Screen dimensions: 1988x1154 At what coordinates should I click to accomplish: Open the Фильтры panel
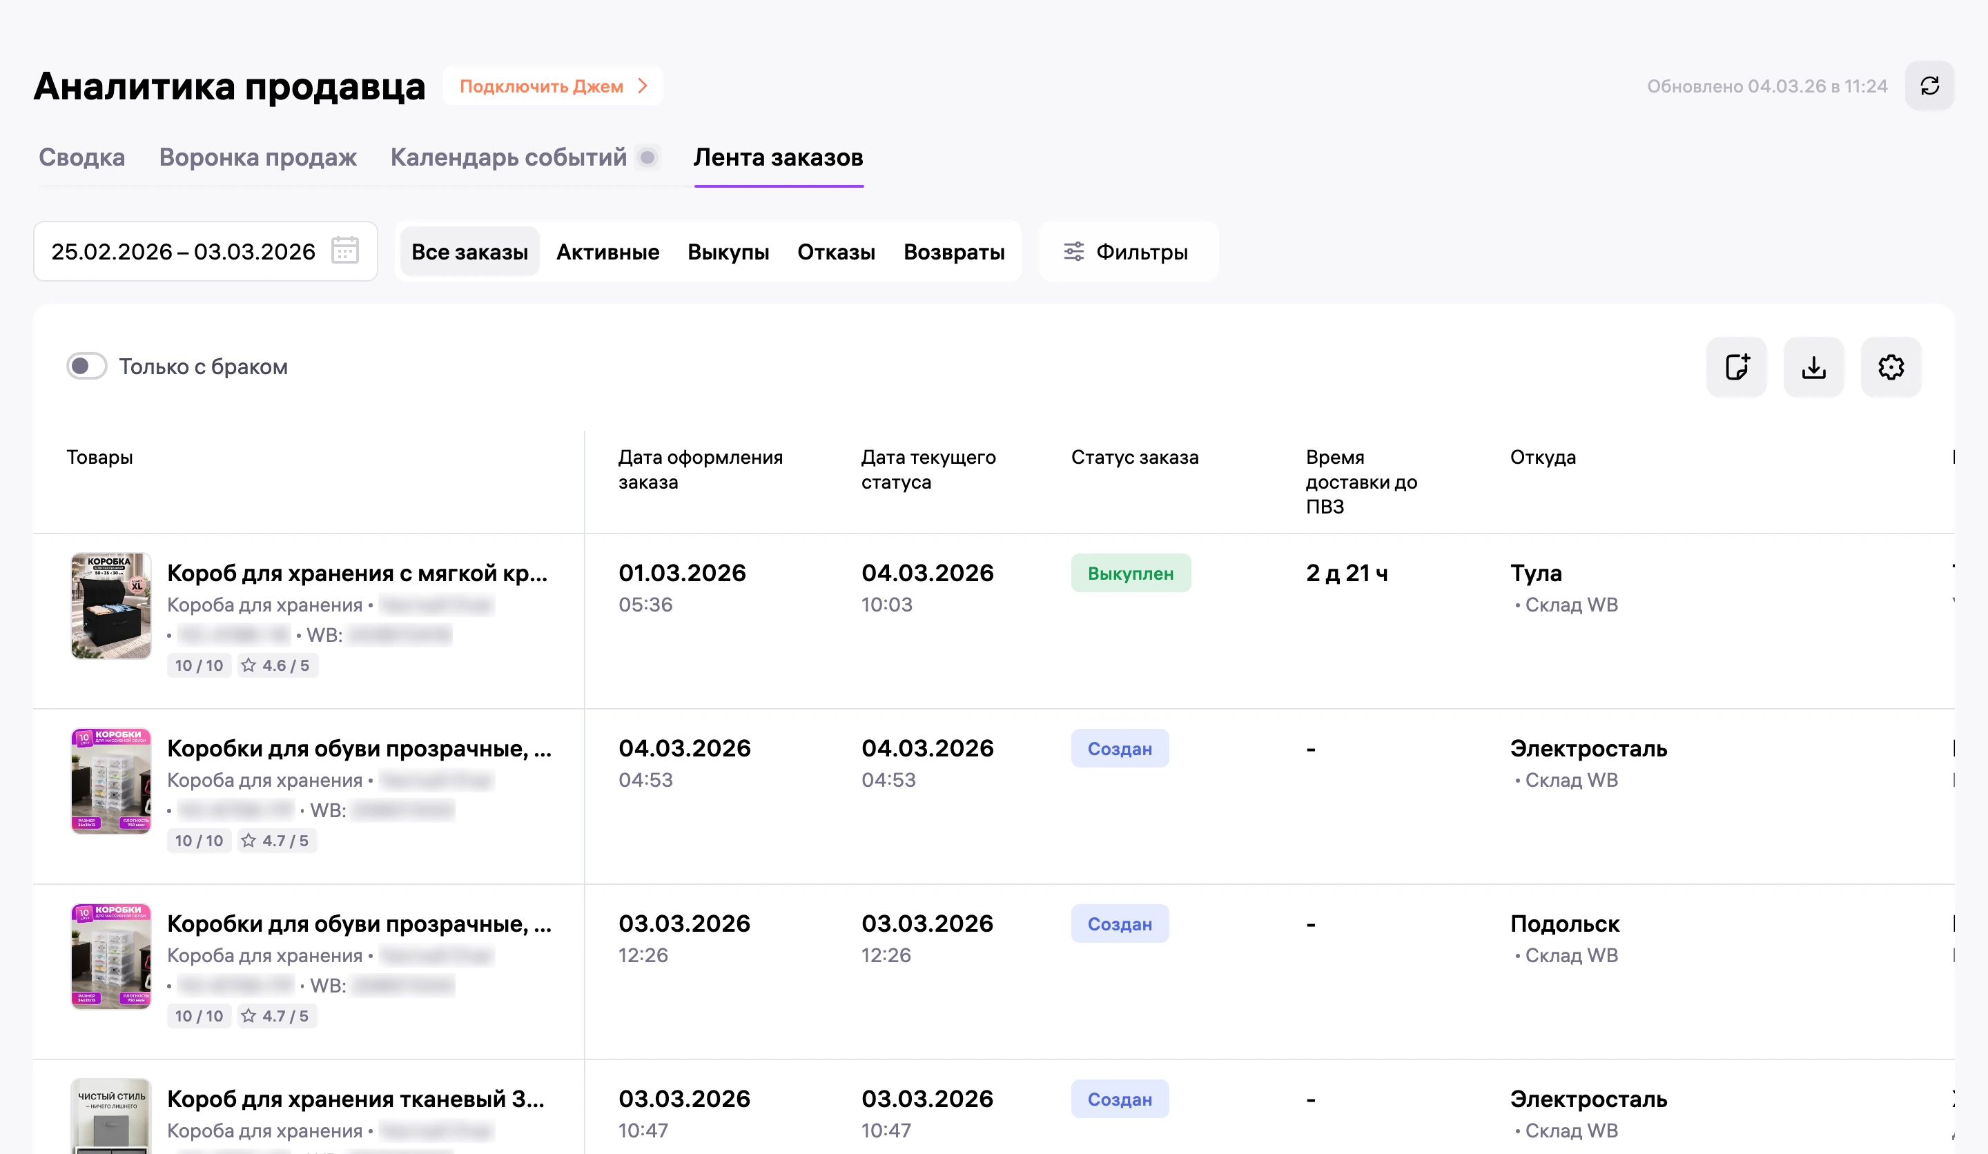[1128, 252]
